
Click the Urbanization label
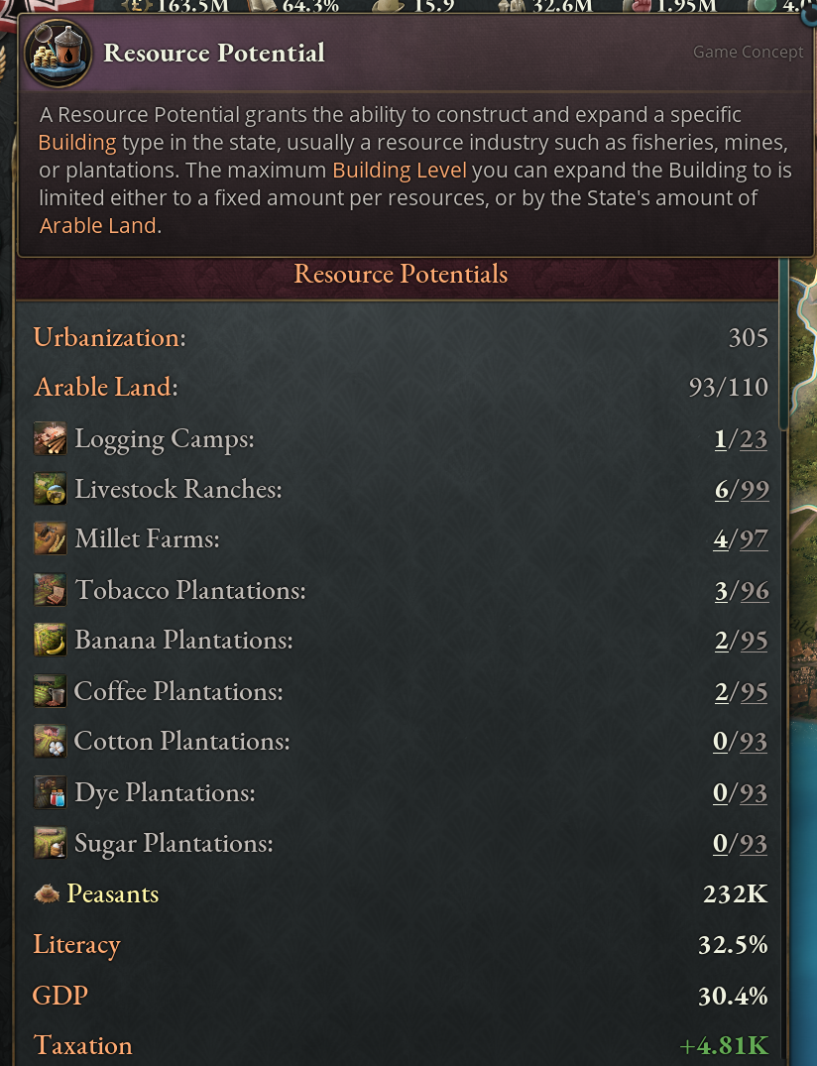[109, 337]
